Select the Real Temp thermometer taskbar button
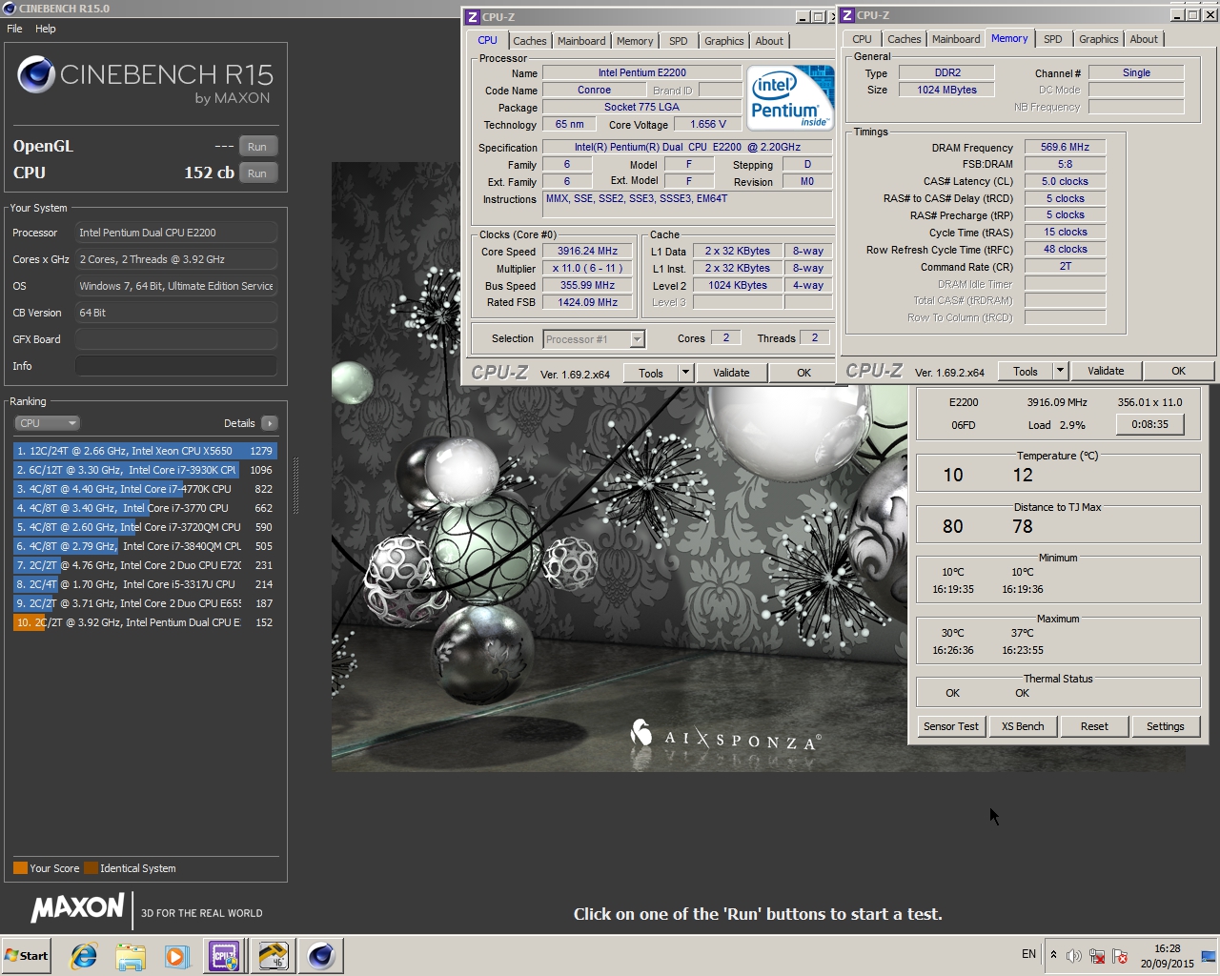 (x=273, y=955)
